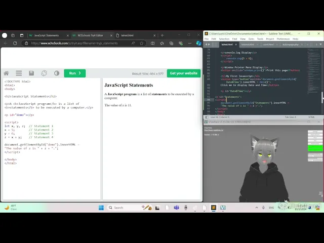
Task: Open the Find menu in Sublime Text
Action: (x=234, y=39)
